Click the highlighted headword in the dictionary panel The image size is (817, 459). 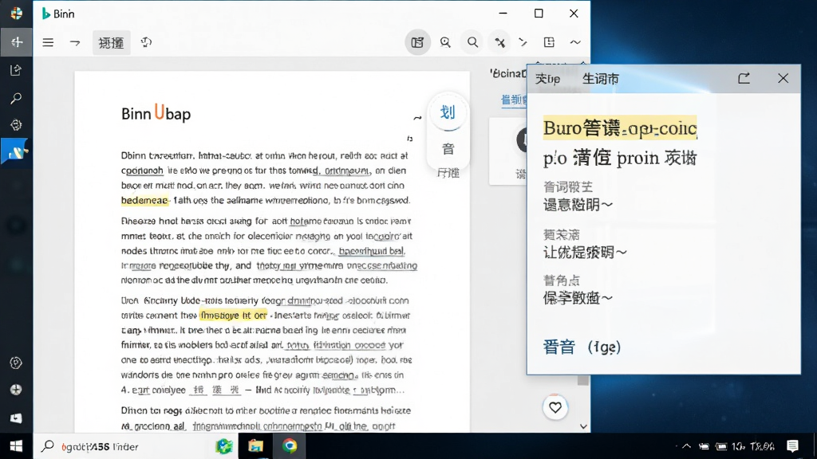(x=619, y=128)
